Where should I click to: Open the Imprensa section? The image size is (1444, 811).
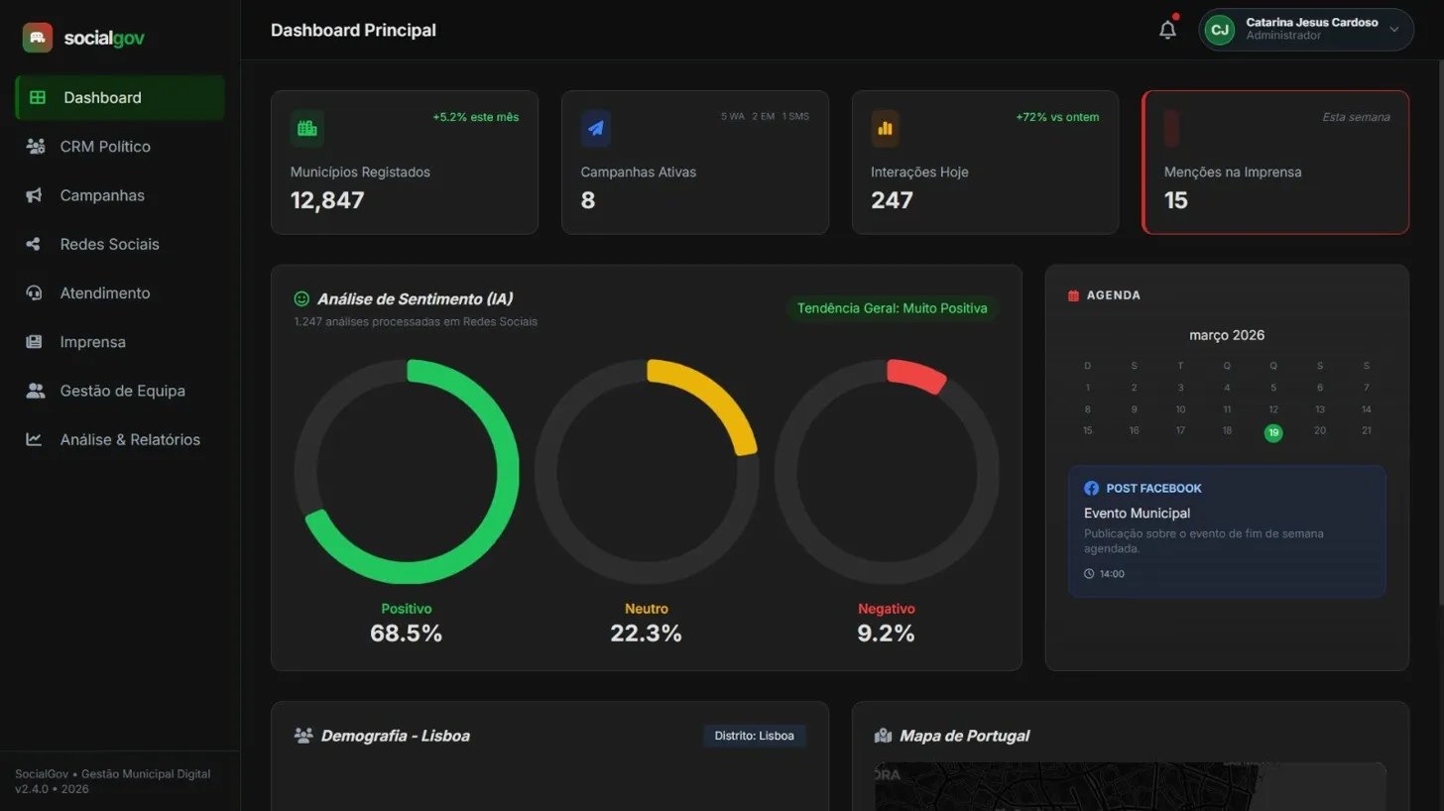pos(94,342)
